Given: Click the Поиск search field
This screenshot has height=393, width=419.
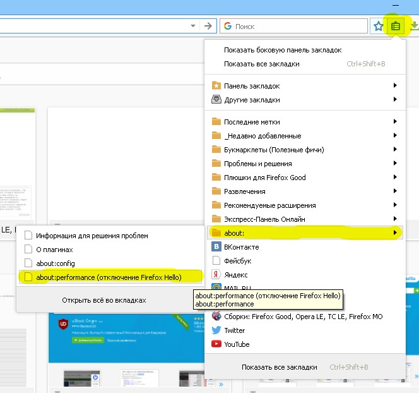Looking at the screenshot, I should click(x=293, y=26).
